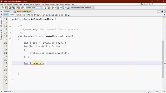Image resolution: width=166 pixels, height=93 pixels.
Task: Click the Shift Line Left icon
Action: (53, 15)
